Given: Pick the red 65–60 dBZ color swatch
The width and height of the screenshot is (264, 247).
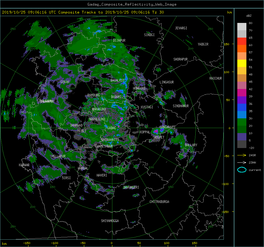Looking at the screenshot, I should (x=242, y=41).
